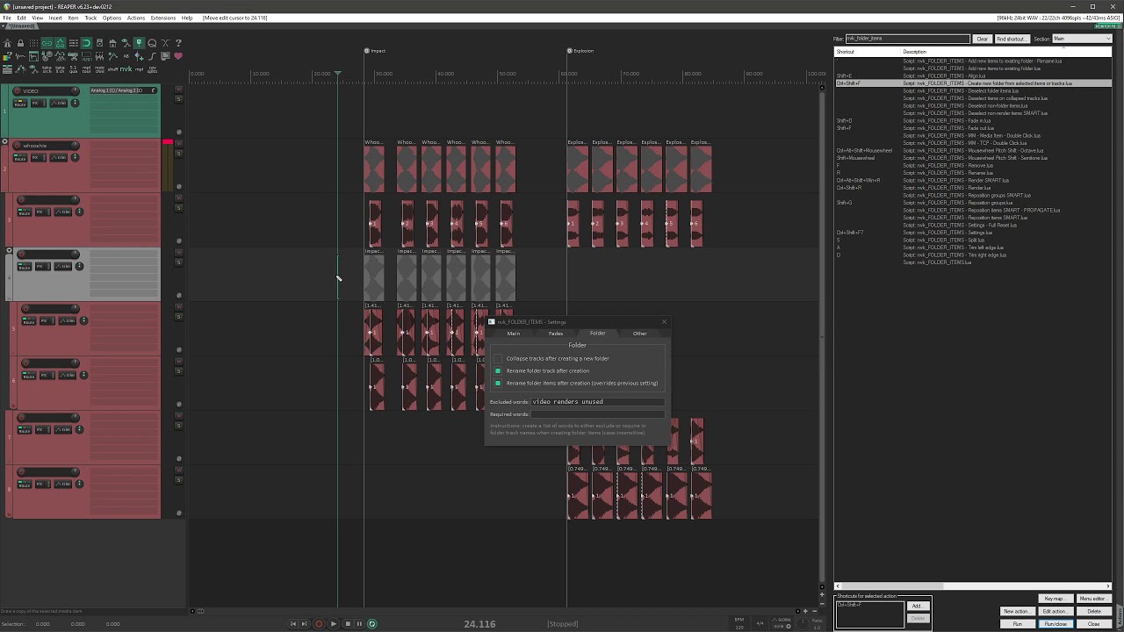Sort actions by Shortcut column header
This screenshot has height=632, width=1124.
[868, 52]
